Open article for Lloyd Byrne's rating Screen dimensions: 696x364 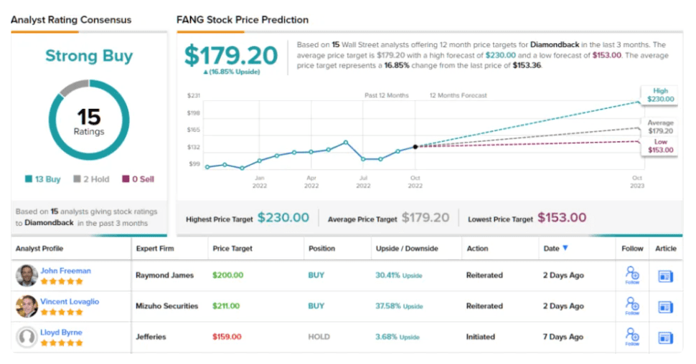pos(665,337)
